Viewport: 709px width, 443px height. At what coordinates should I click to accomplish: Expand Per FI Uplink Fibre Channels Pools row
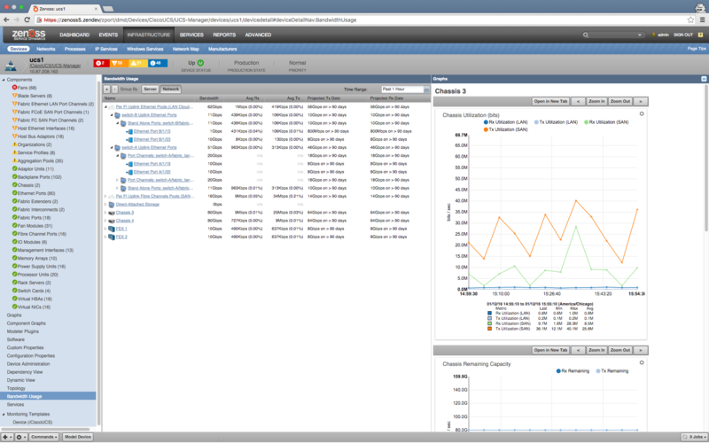tap(105, 197)
